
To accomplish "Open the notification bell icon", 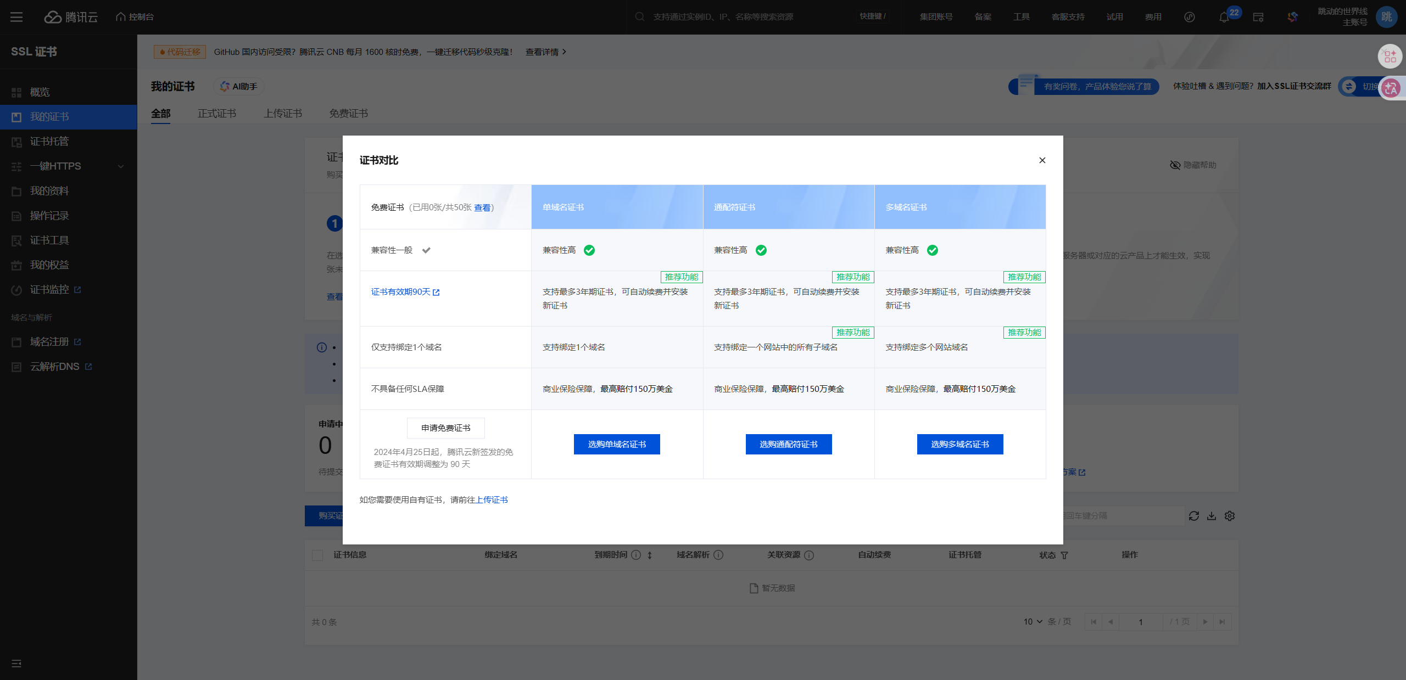I will pos(1224,18).
